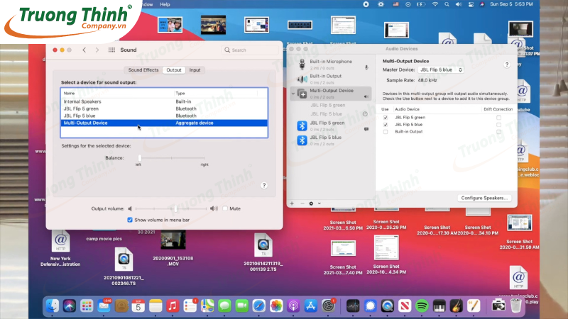
Task: Open Photos from the Dock
Action: pos(276,306)
